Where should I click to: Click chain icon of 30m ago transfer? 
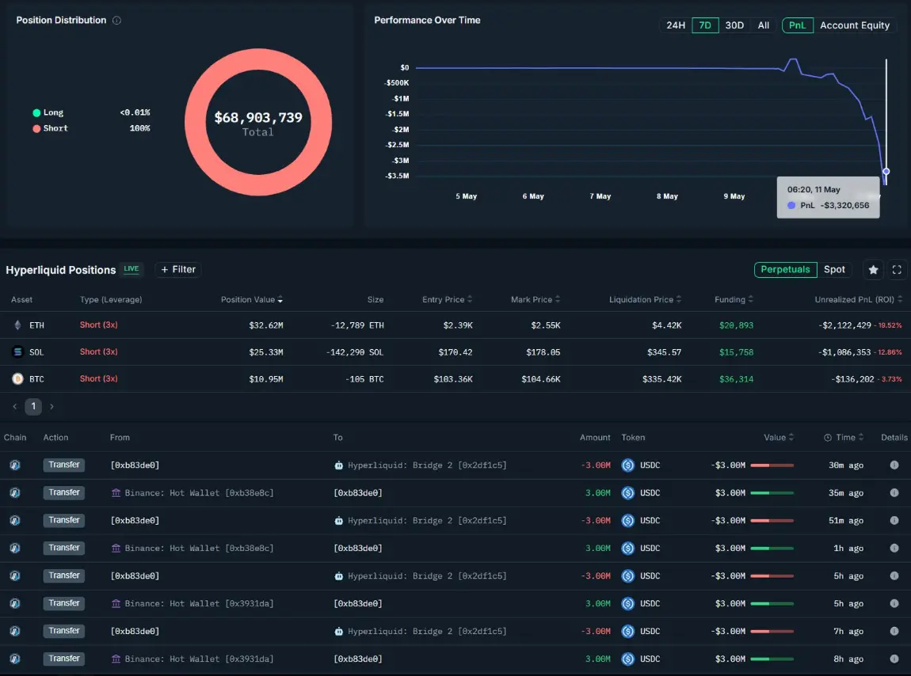pos(15,465)
